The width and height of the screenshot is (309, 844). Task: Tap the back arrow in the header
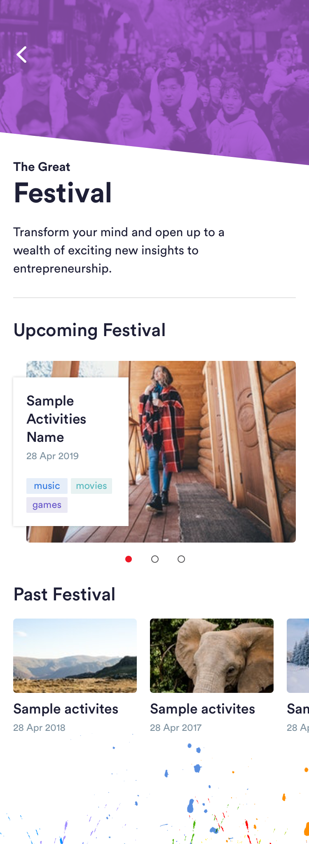click(x=21, y=55)
